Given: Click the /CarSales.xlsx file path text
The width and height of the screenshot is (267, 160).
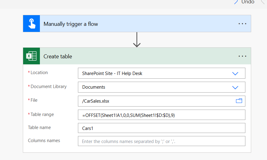Looking at the screenshot, I should 96,101.
